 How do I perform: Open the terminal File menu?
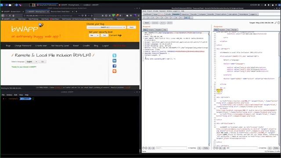[x=3, y=95]
